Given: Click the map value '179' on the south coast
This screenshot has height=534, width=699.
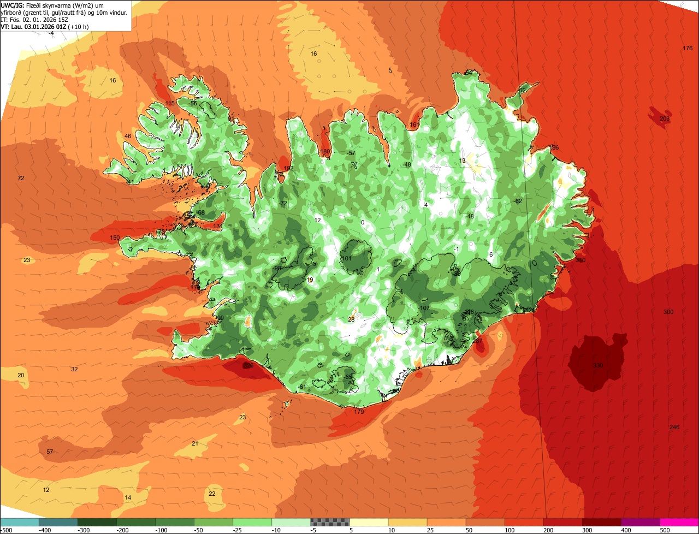Looking at the screenshot, I should pos(359,412).
